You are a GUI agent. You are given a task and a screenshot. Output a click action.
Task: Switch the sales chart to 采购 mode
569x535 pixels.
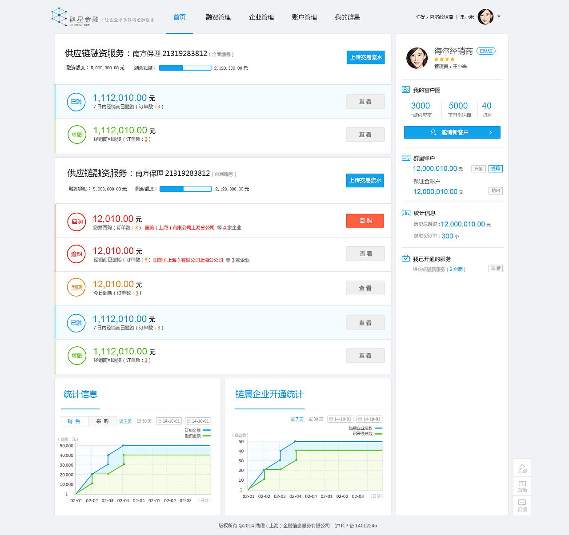102,421
